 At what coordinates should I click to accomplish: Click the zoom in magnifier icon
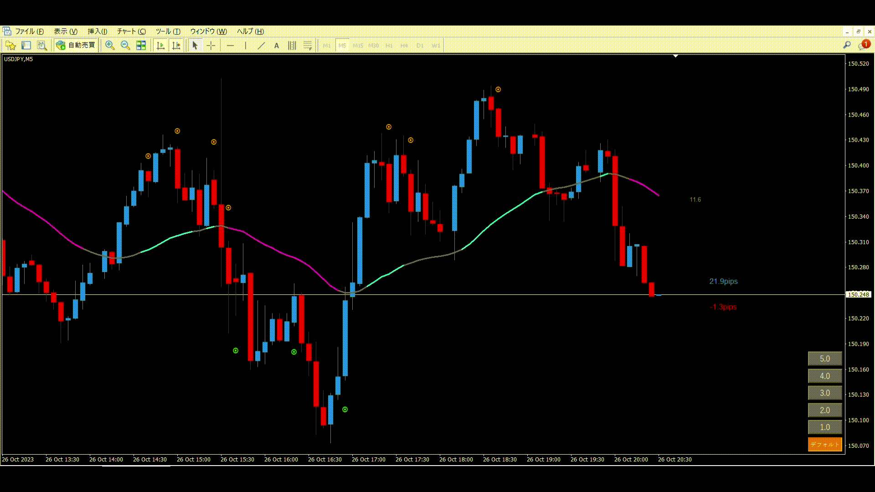pos(110,45)
